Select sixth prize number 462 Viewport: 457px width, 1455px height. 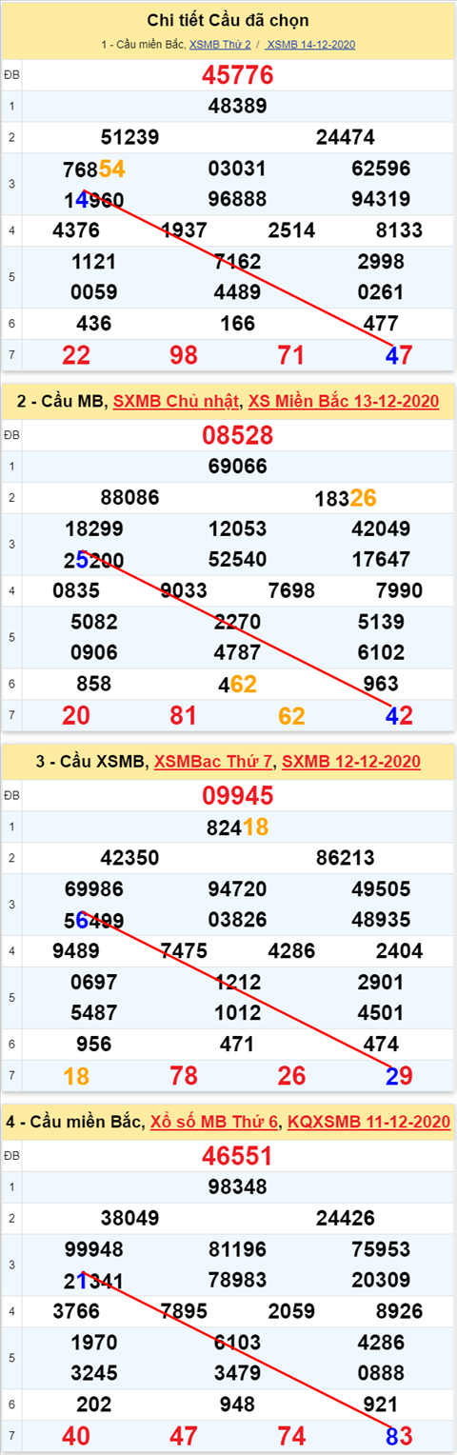coord(237,684)
